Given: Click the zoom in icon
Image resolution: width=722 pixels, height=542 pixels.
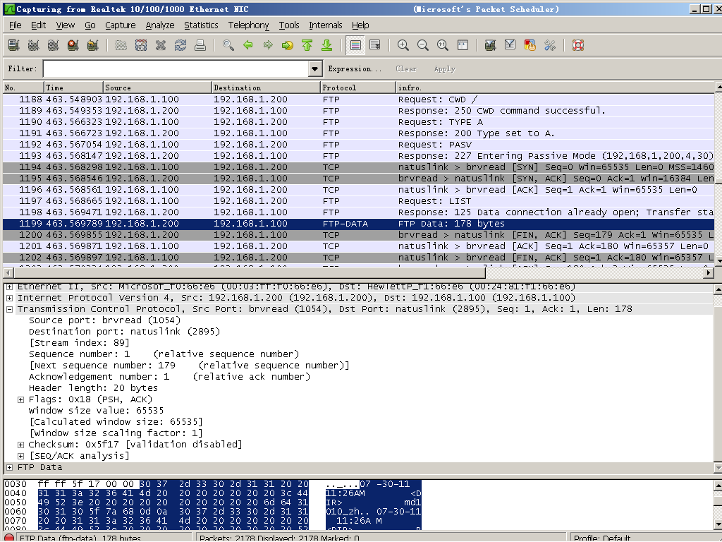Looking at the screenshot, I should coord(403,45).
